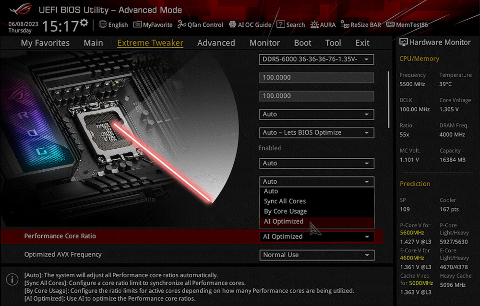Open the Optimized AVX Frequency Normal Use dropdown

(316, 255)
